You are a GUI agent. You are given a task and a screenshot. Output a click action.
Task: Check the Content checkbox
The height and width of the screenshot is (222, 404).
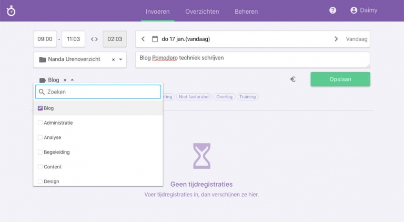tap(40, 167)
